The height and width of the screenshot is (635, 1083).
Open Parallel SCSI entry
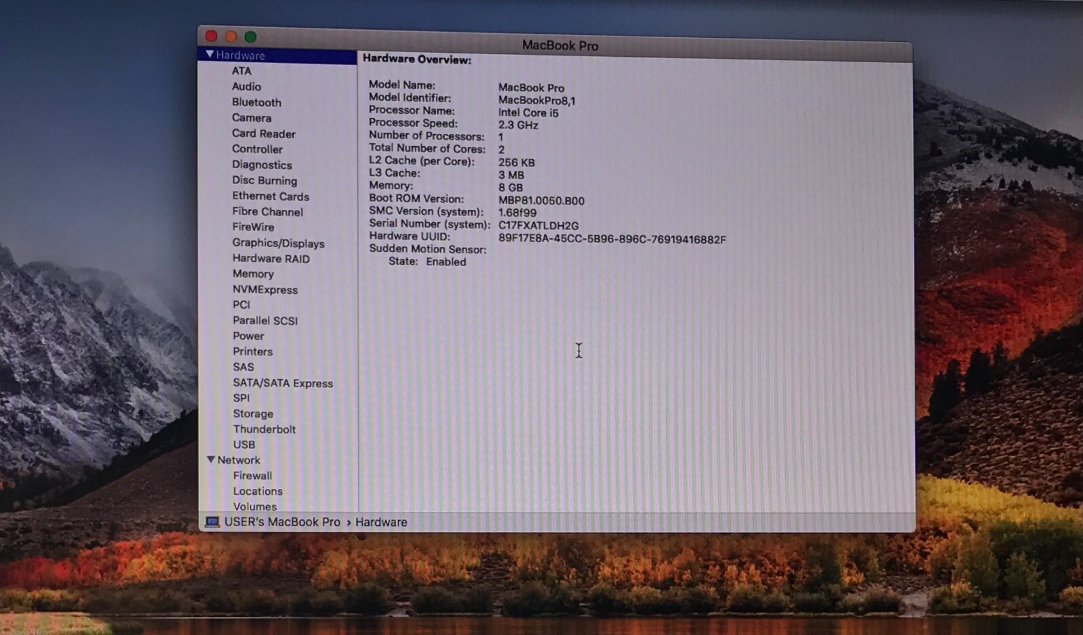(x=265, y=320)
